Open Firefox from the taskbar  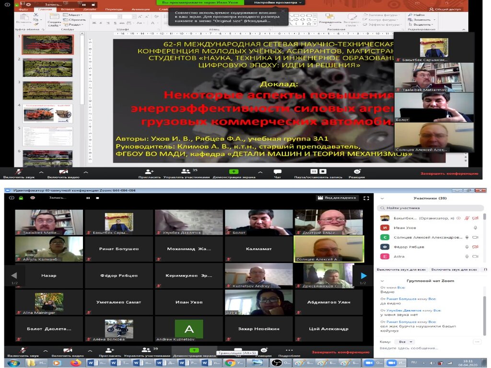pos(75,363)
